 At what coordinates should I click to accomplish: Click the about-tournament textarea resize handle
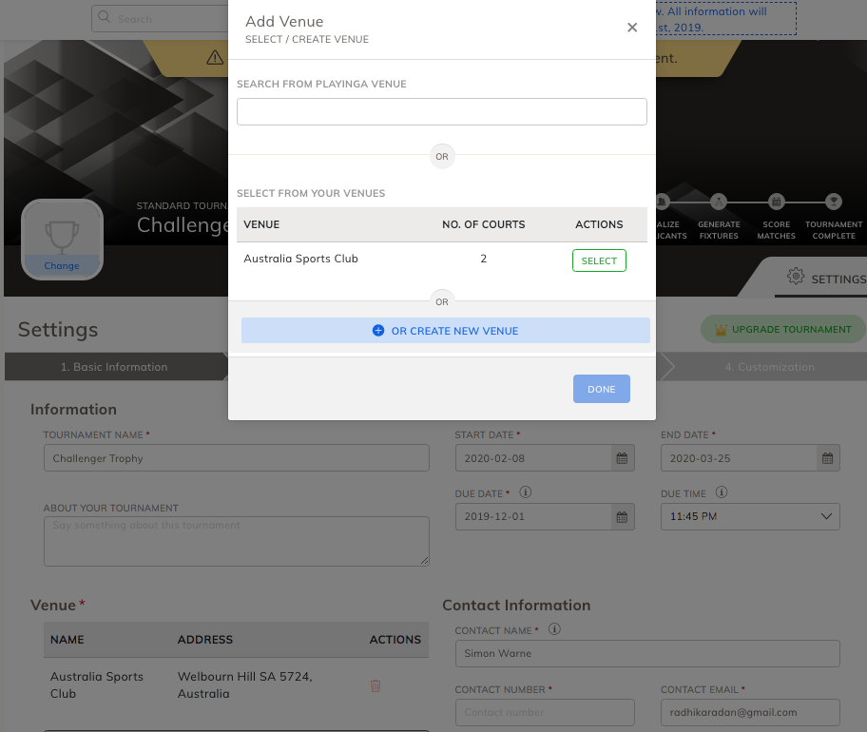click(424, 561)
